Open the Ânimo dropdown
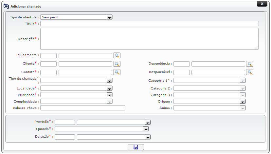271x154 pixels. pos(209,108)
